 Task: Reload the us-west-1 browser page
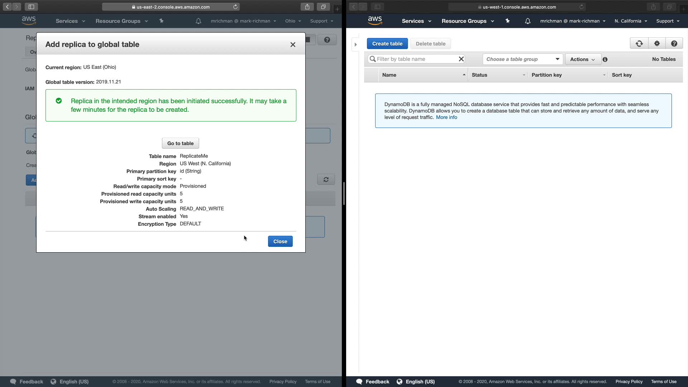point(581,7)
